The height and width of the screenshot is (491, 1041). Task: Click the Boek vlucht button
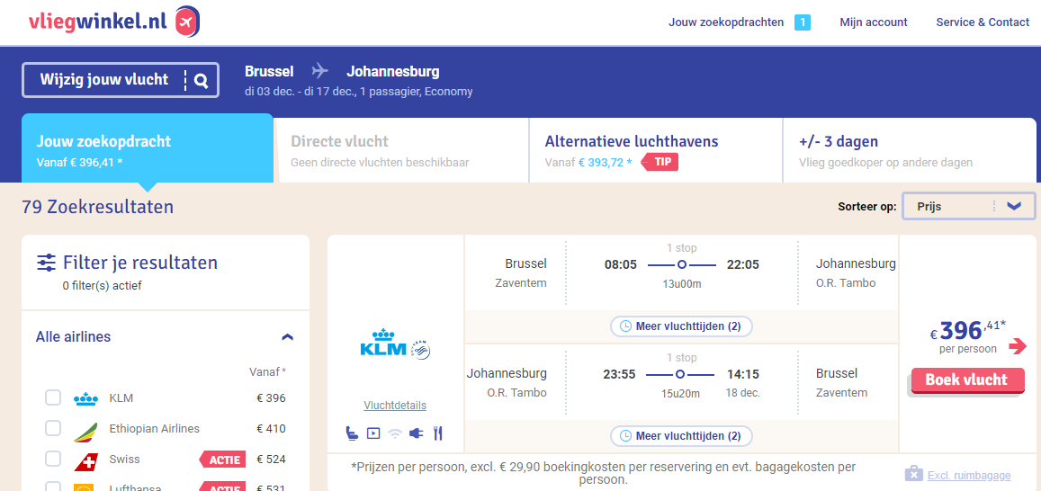(x=966, y=380)
